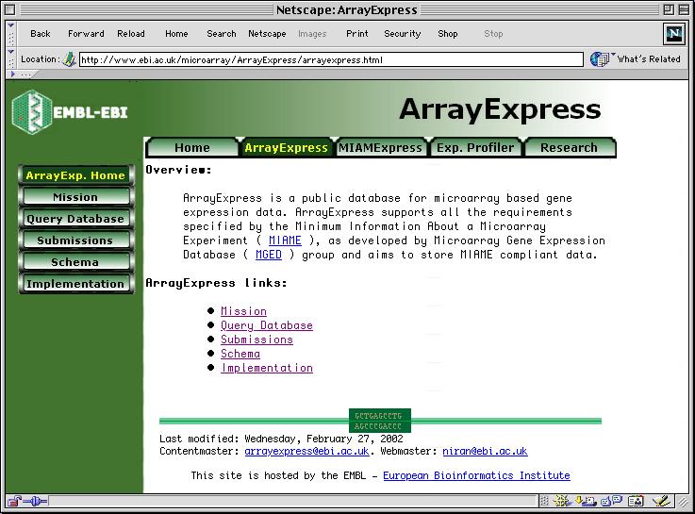This screenshot has height=514, width=695.
Task: Collapse the location toolbar triangle
Action: tap(11, 52)
